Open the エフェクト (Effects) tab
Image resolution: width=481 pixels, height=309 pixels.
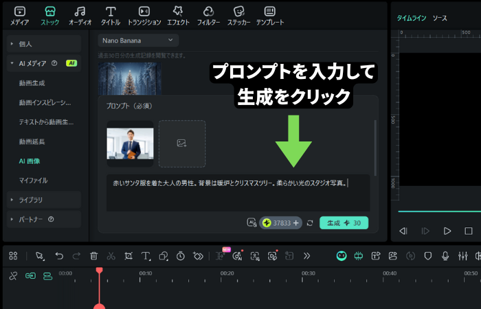(x=178, y=16)
